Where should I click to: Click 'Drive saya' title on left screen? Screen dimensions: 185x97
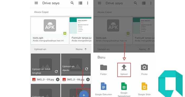coord(51,3)
